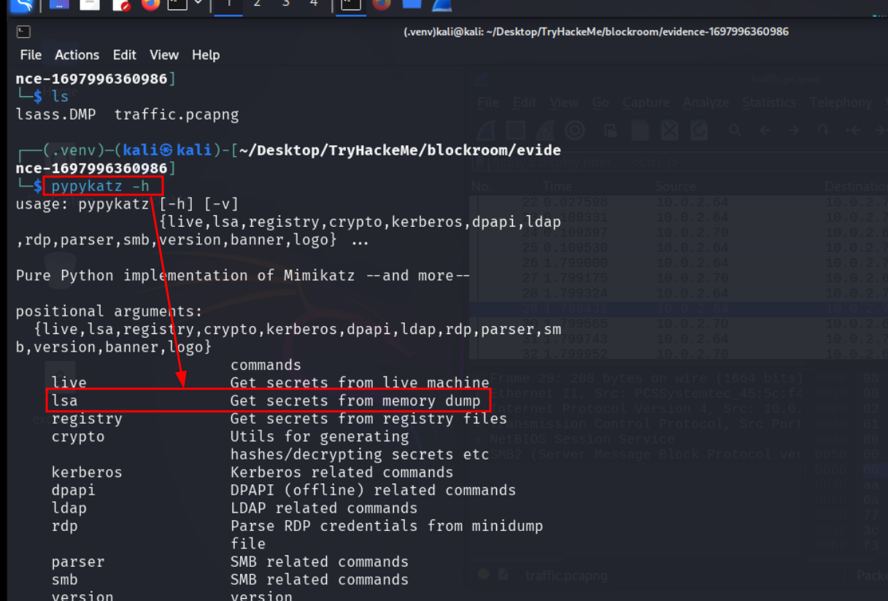Click Wireshark's go to first packet icon

coord(854,131)
